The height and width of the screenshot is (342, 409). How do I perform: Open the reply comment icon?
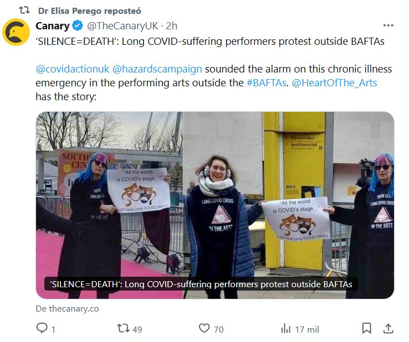42,328
